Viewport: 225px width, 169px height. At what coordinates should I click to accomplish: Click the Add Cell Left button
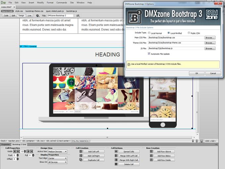94,151
